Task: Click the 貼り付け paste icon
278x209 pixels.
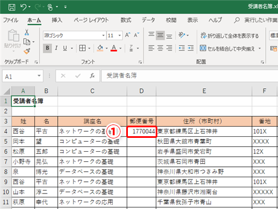Action: (x=13, y=36)
